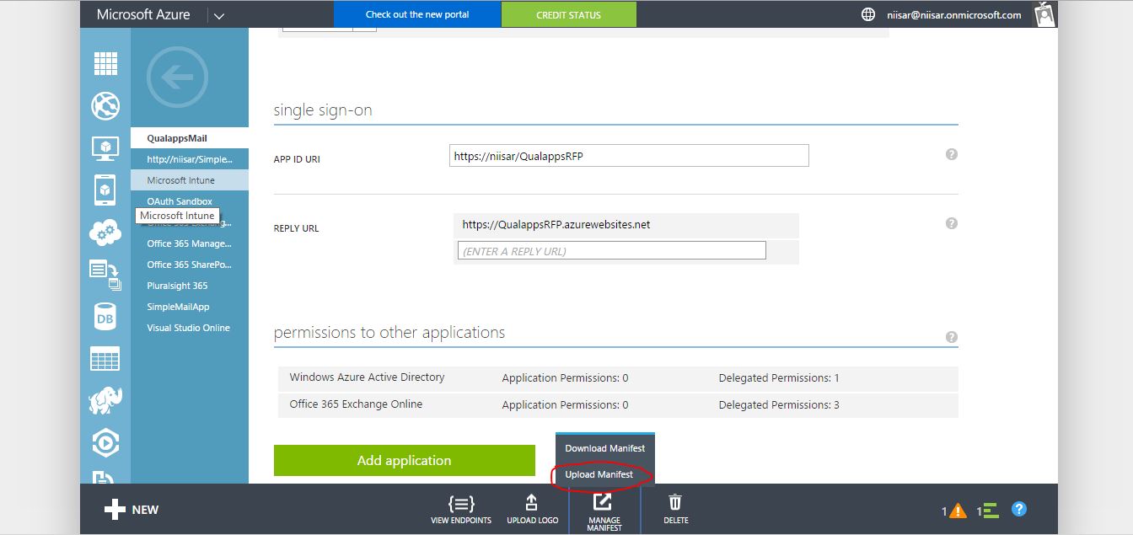Open the HDInsight elephant icon
Viewport: 1133px width, 535px height.
105,401
